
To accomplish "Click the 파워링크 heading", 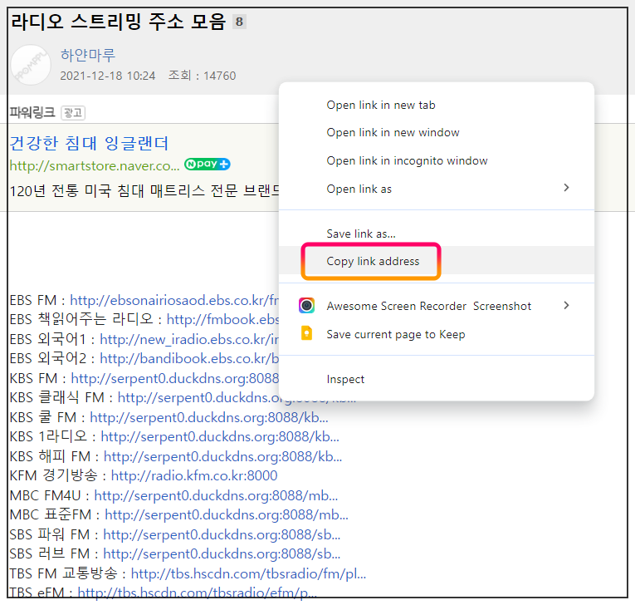I will 32,112.
